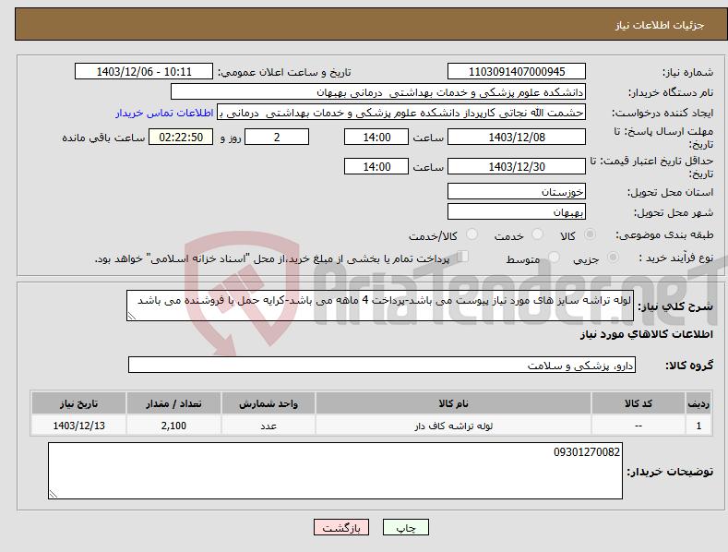The height and width of the screenshot is (552, 728).
Task: Click the price validity time 14:00 field
Action: [x=376, y=166]
